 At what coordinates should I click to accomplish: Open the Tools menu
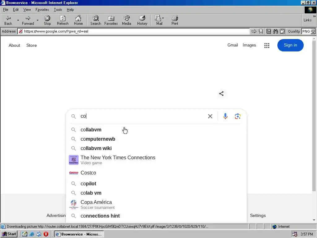[x=58, y=10]
